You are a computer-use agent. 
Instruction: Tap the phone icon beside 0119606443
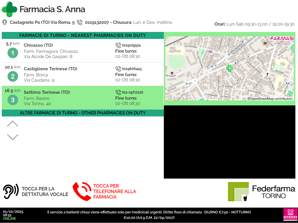click(x=118, y=69)
